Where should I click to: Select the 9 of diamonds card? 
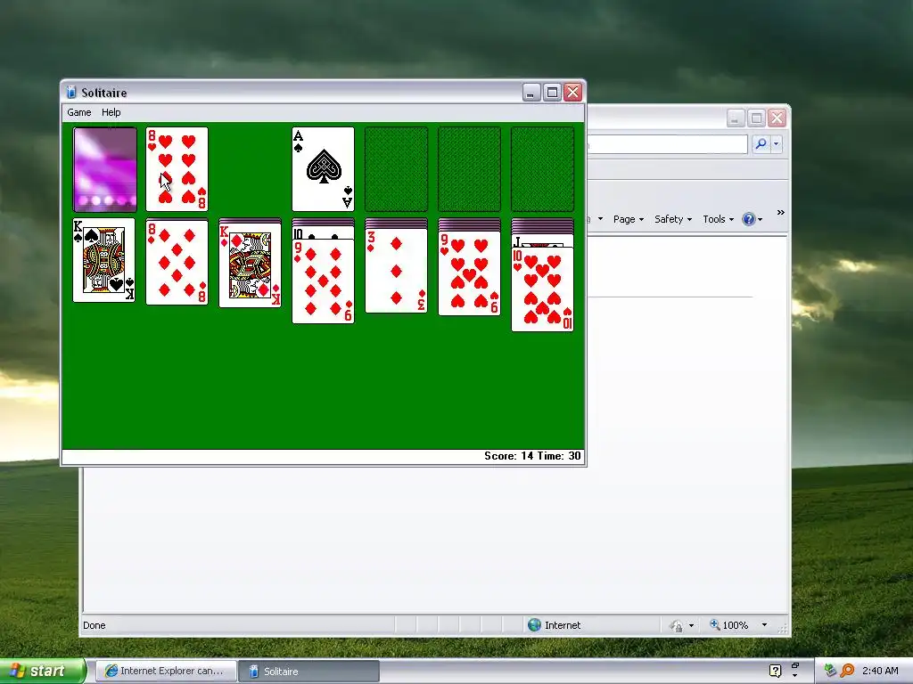click(x=323, y=281)
